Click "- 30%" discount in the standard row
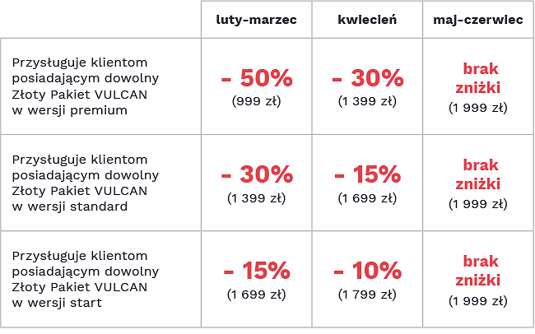 pyautogui.click(x=256, y=175)
